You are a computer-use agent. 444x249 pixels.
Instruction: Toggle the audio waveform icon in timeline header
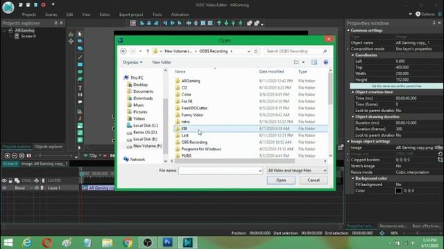point(37,181)
